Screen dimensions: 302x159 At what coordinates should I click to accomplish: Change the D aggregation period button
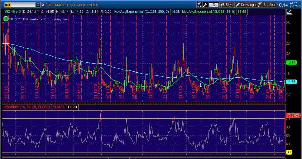click(x=214, y=5)
